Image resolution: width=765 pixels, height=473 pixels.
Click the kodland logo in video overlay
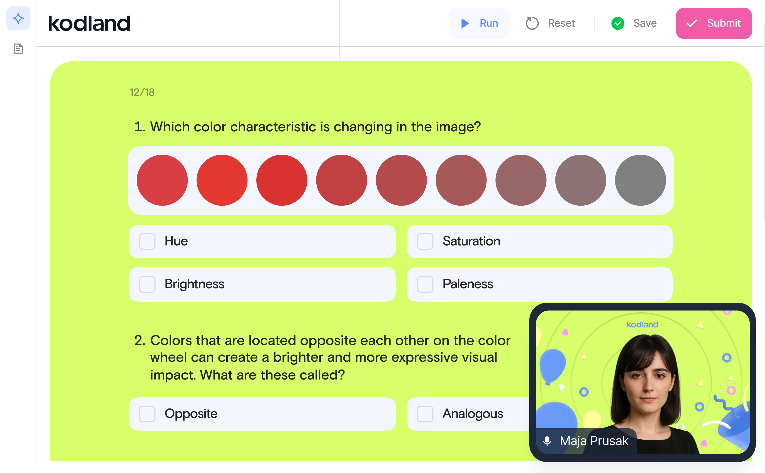click(642, 325)
